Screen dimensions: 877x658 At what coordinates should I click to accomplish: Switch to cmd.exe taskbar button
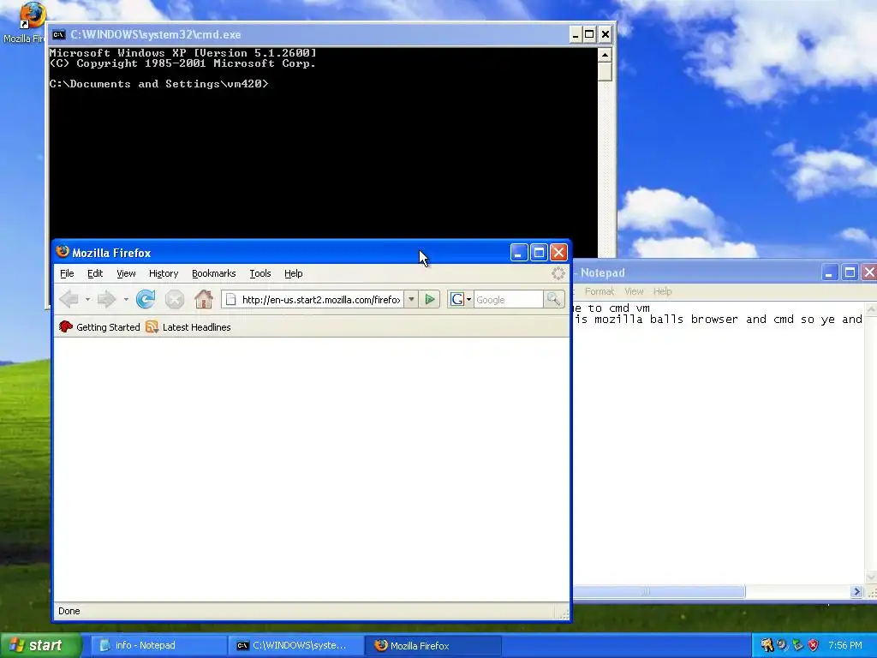(295, 646)
